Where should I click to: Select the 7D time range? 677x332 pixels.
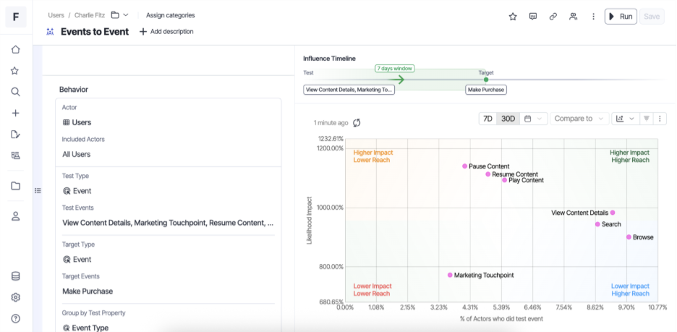487,119
